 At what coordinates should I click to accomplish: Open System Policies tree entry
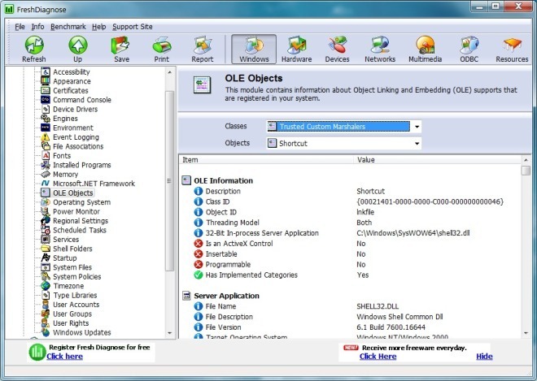point(76,276)
